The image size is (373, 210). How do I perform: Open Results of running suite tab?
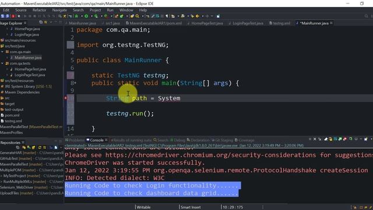click(x=131, y=140)
